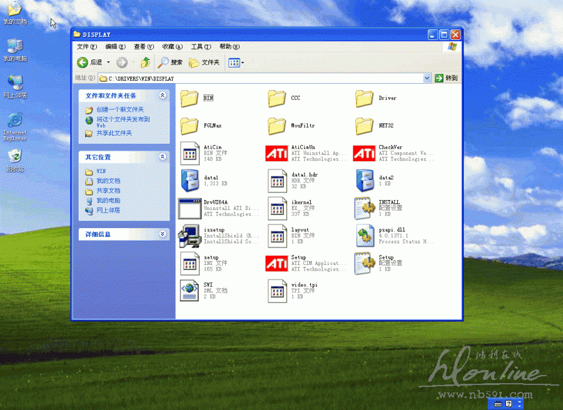Click the Go button beside the address bar
Viewport: 563px width, 410px height.
coord(447,78)
